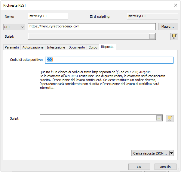
Task: Open the GET method dropdown
Action: (x=14, y=27)
